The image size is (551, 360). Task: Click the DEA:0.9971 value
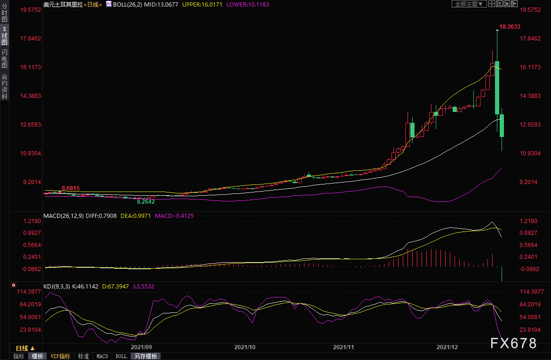pyautogui.click(x=136, y=216)
